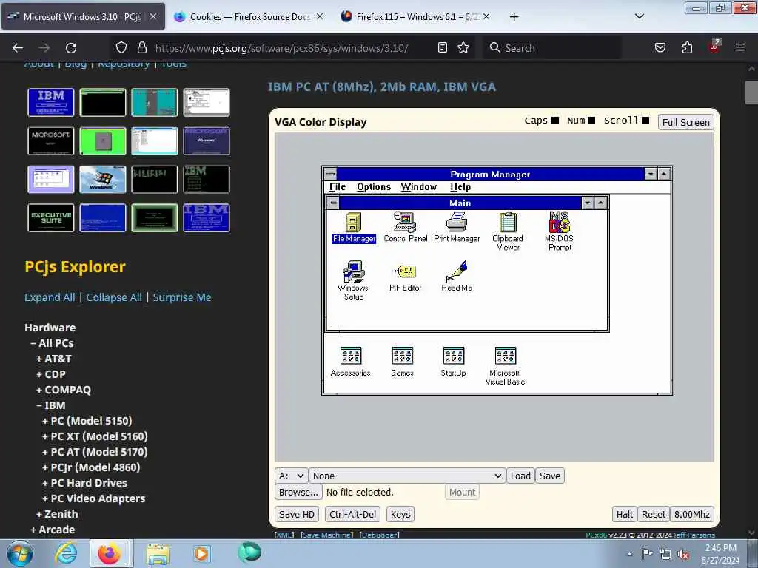Click the 8.00Mhz speed button
Viewport: 758px width, 568px height.
coord(692,515)
